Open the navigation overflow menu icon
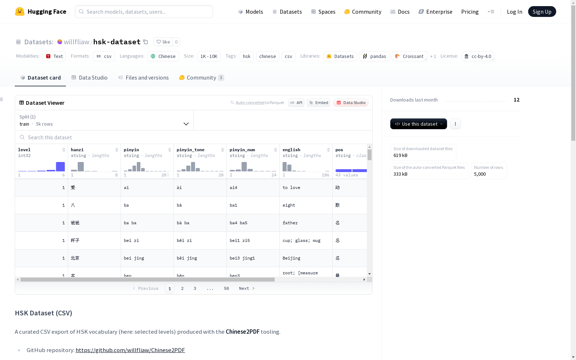576x360 pixels. click(x=491, y=12)
